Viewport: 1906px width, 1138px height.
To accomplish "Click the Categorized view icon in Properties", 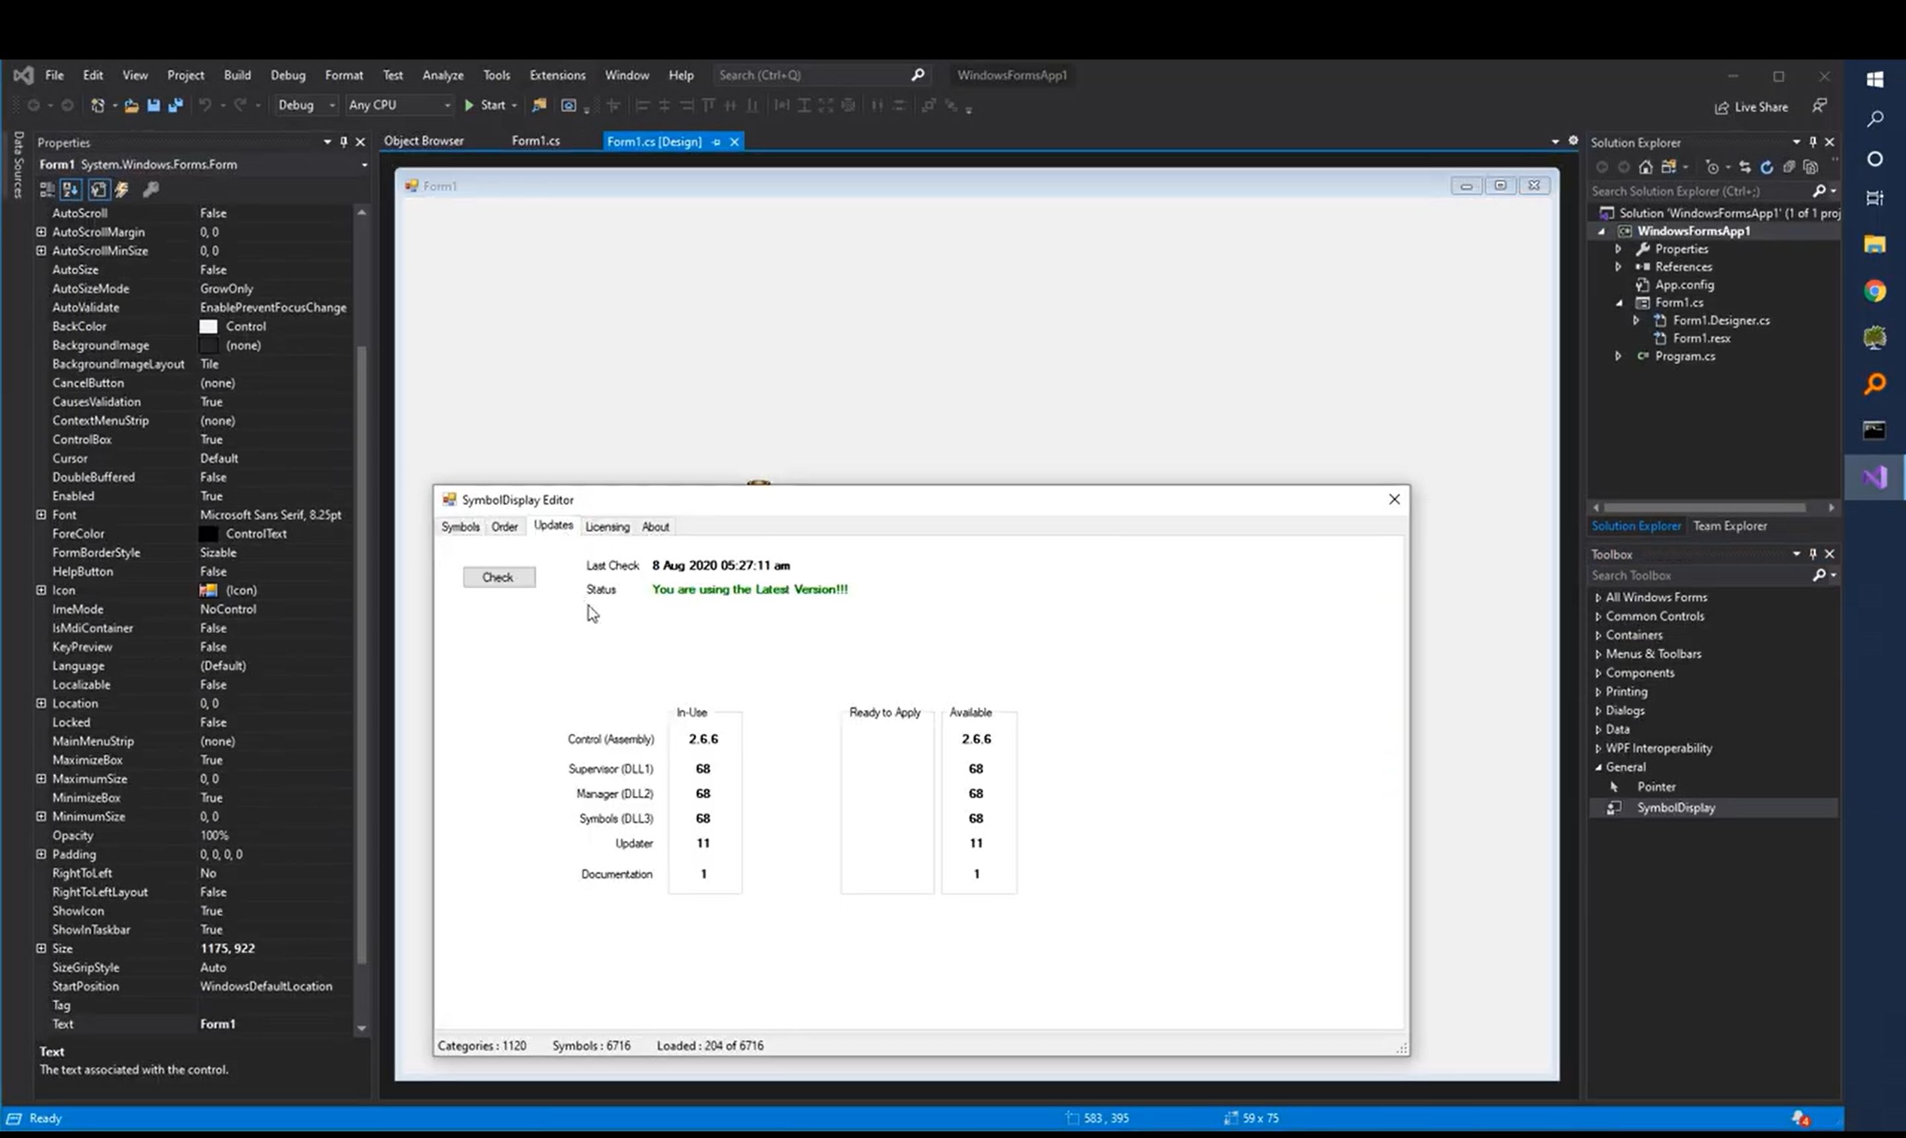I will pos(48,189).
